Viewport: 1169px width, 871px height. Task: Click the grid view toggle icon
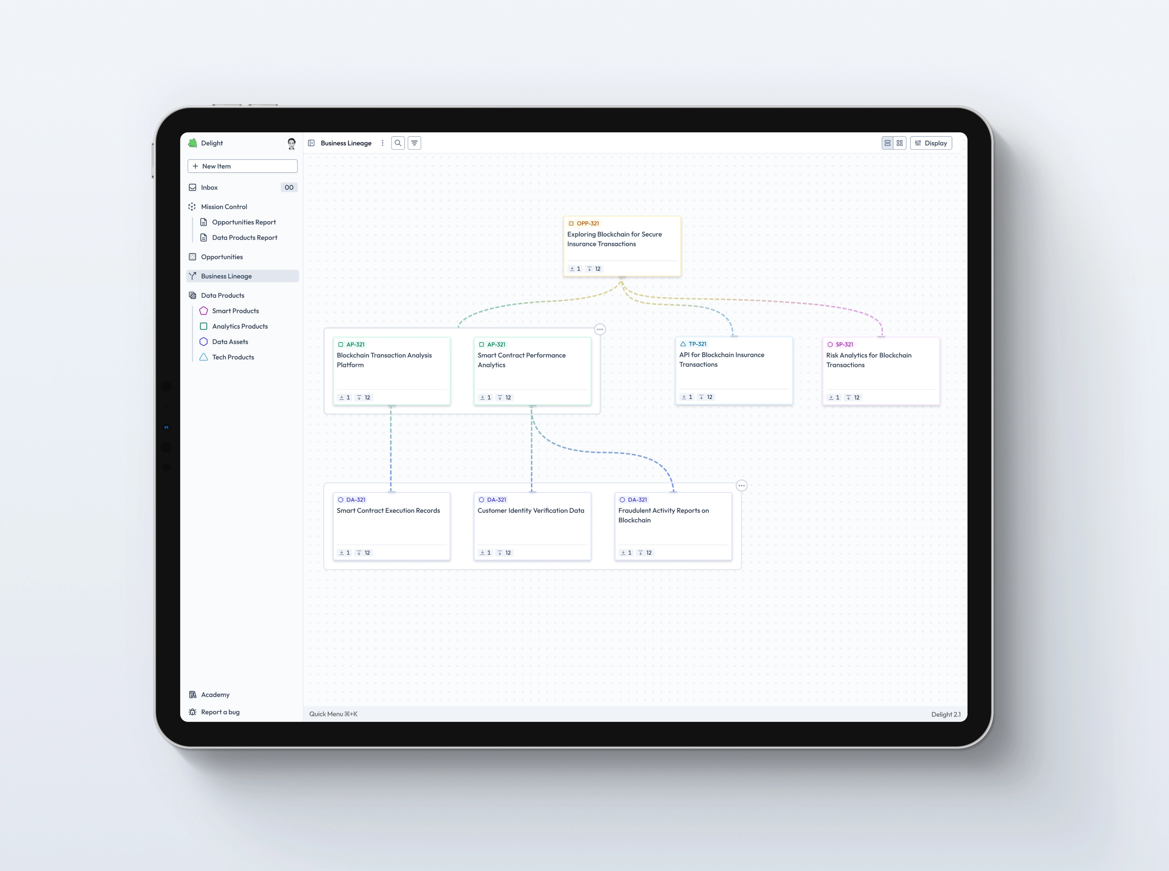[900, 143]
